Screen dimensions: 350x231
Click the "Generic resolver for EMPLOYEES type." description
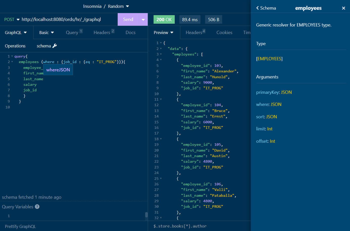pos(294,25)
